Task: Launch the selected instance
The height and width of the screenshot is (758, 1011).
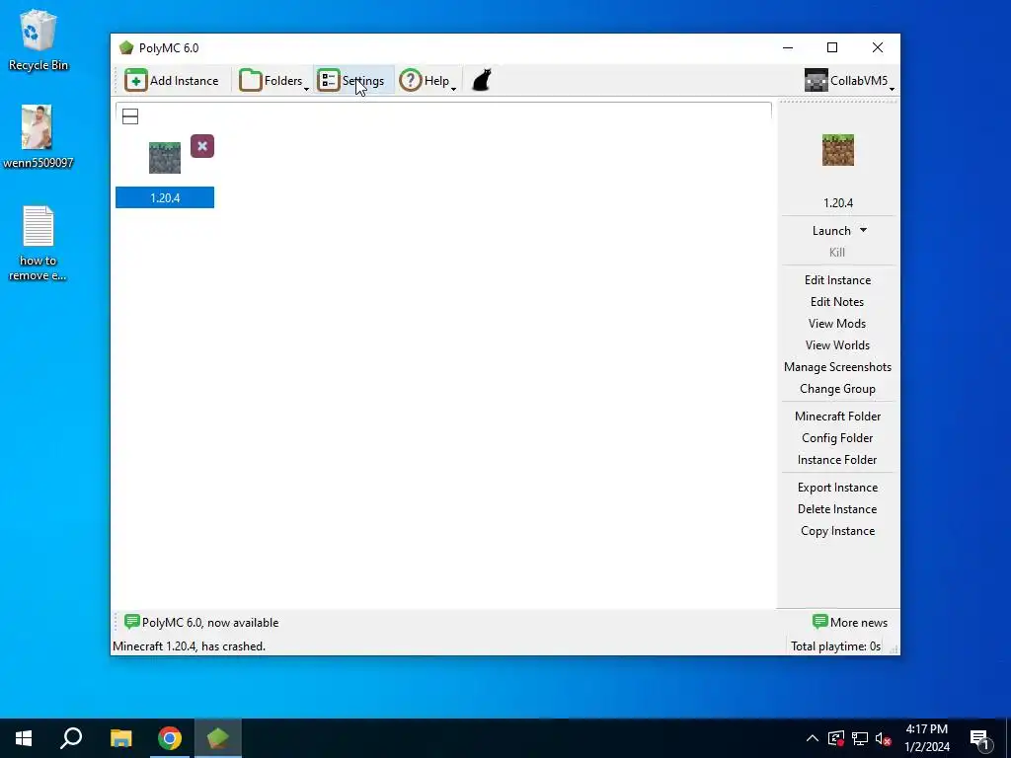Action: 831,231
